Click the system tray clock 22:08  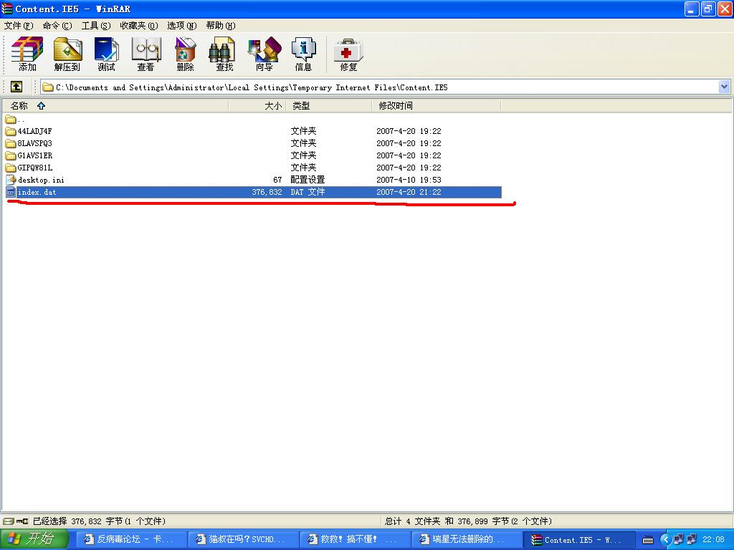[x=713, y=540]
